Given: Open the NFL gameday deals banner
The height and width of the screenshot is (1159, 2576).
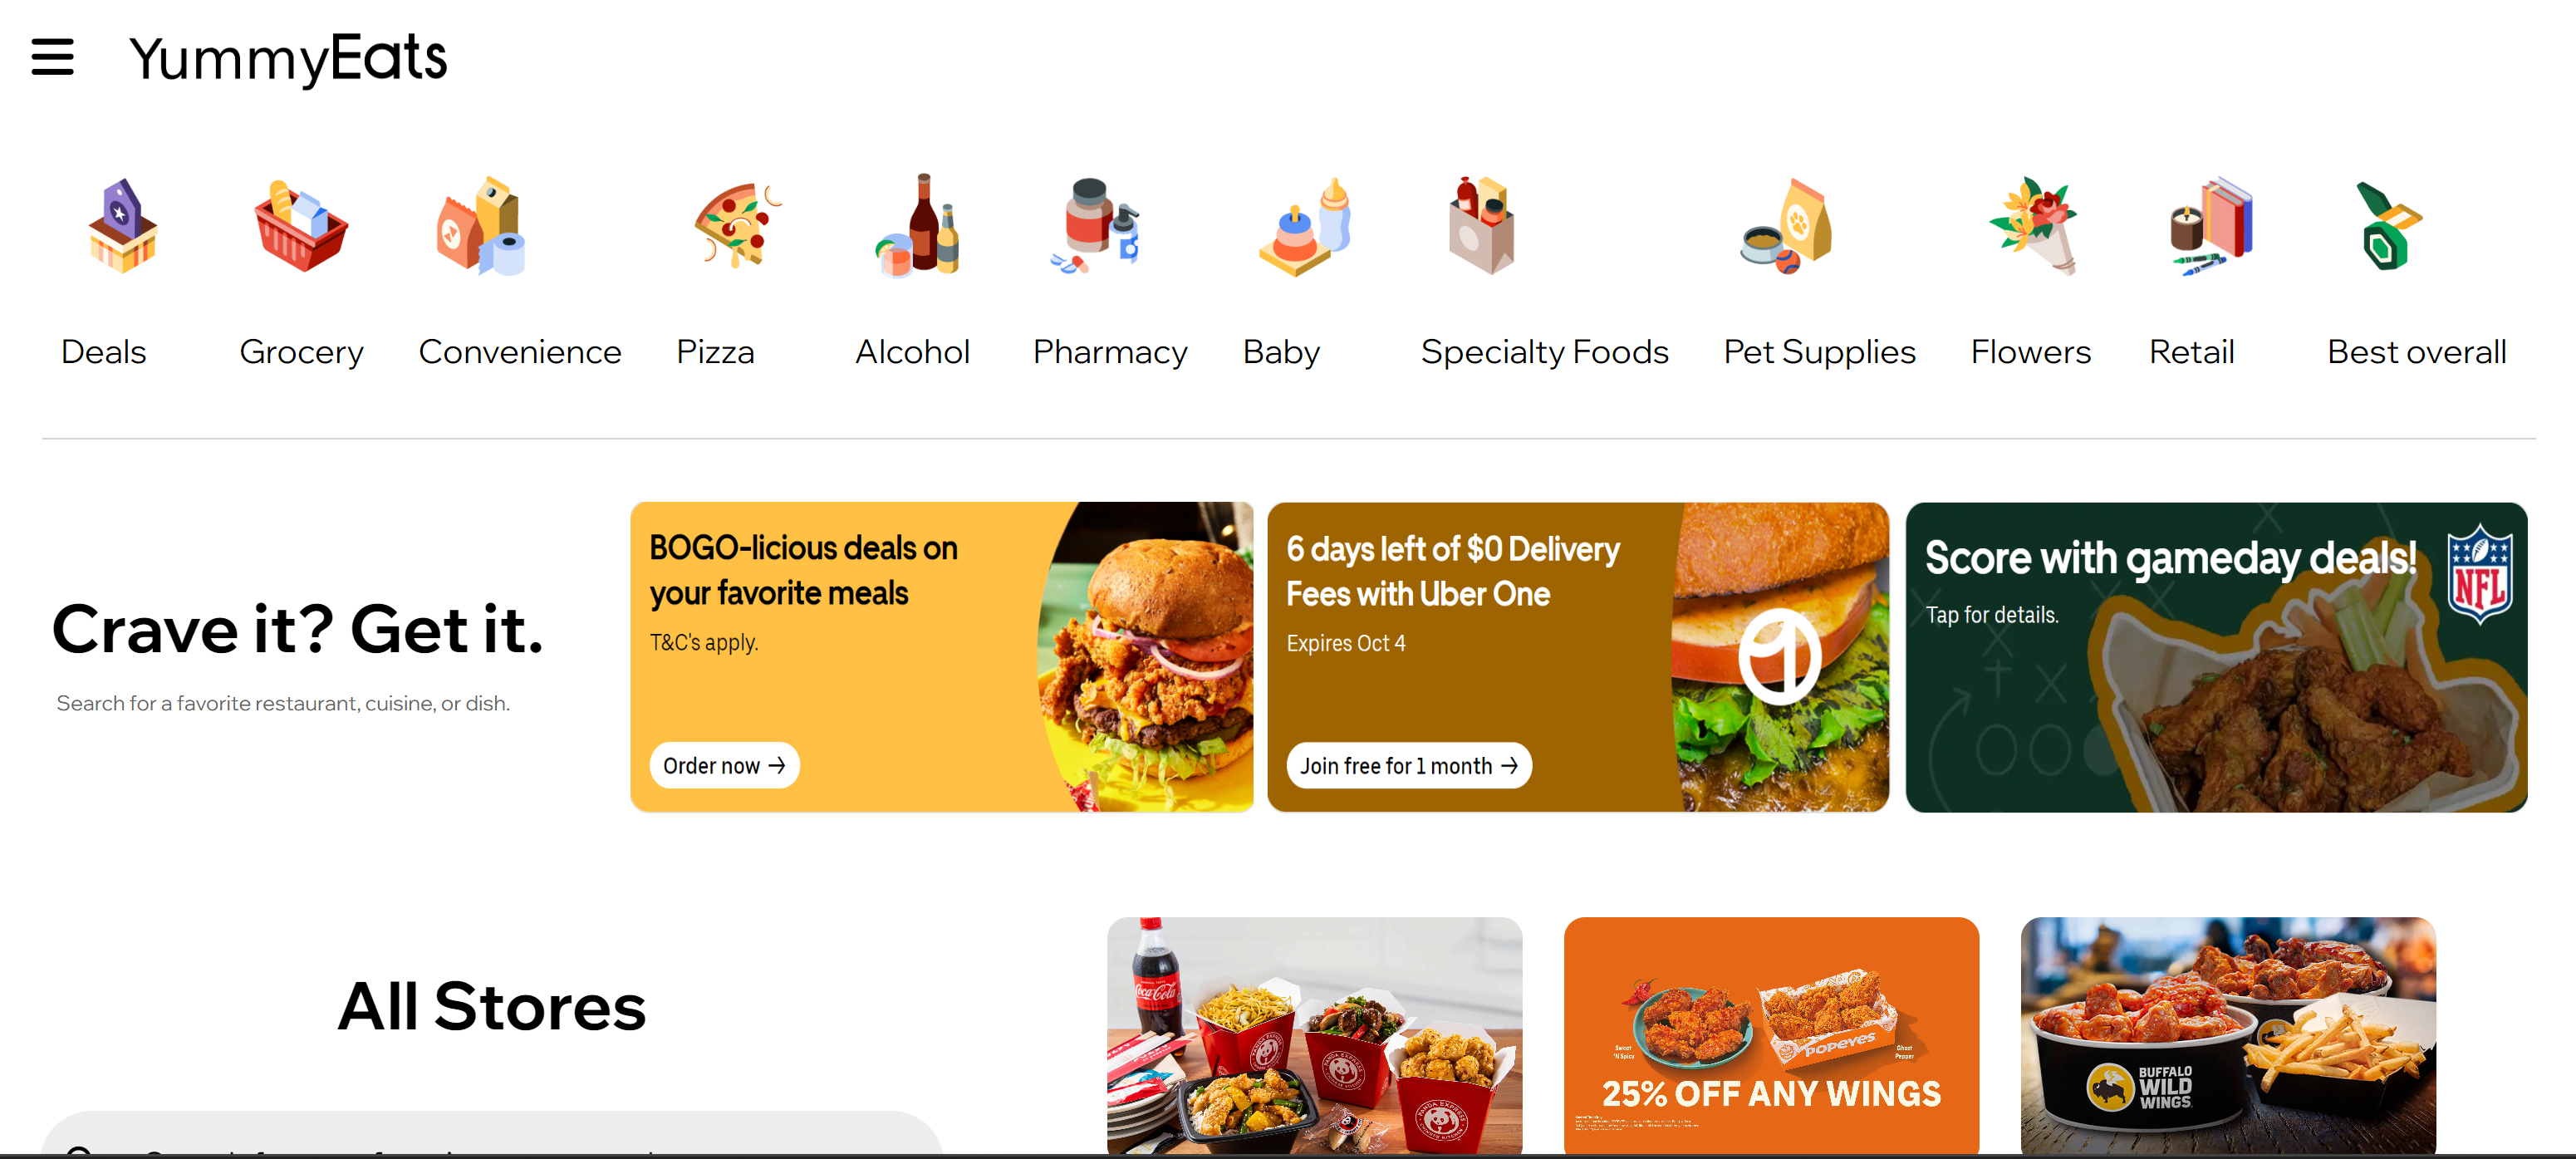Looking at the screenshot, I should point(2216,657).
